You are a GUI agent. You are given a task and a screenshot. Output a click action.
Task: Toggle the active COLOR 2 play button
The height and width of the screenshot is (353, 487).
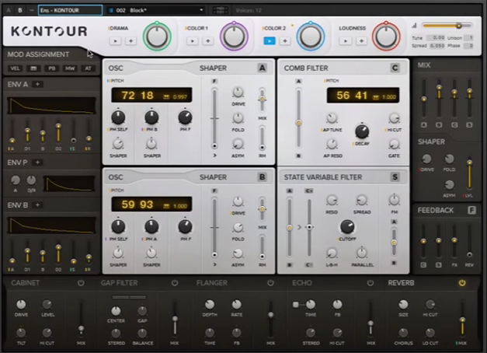point(270,40)
